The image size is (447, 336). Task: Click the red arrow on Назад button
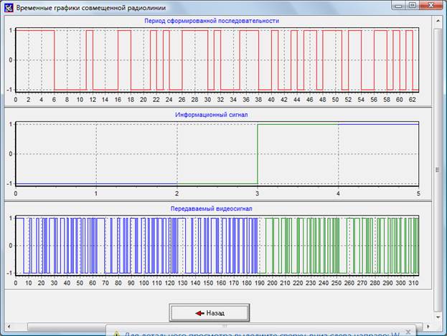tap(199, 313)
